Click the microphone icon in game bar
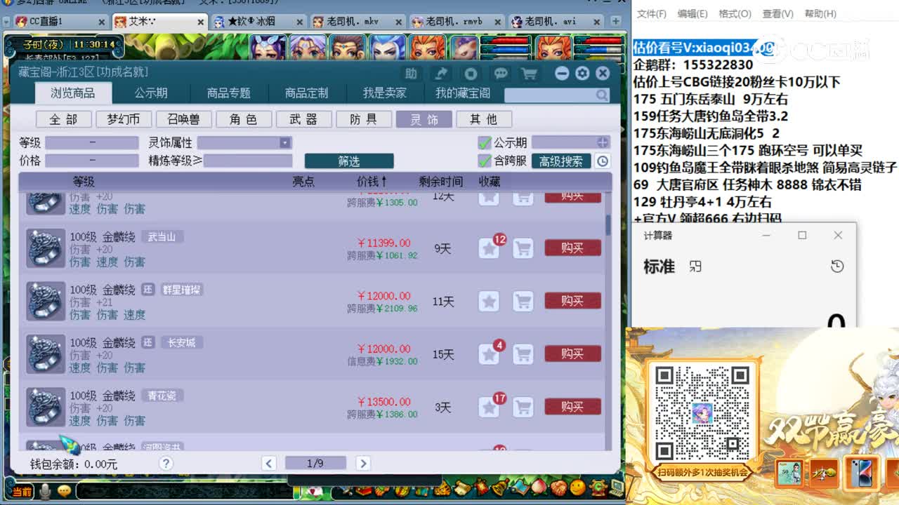 [46, 491]
